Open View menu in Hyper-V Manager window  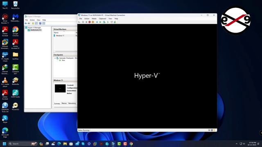(38, 20)
